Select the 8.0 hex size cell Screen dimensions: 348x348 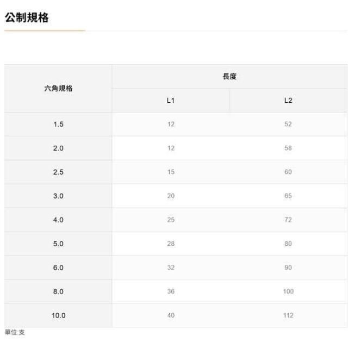[x=58, y=292]
